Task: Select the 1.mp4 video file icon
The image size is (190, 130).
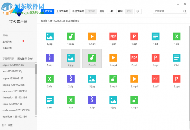Action: tap(92, 36)
